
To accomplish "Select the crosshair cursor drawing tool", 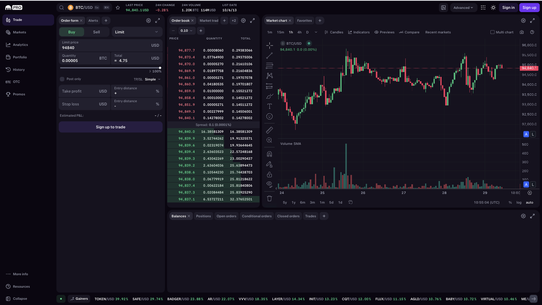I will pos(269,45).
